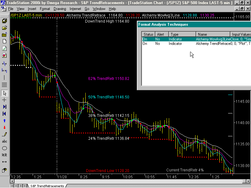Click the toolbar drag grip handle
This screenshot has height=188, width=251.
(x=4, y=15)
